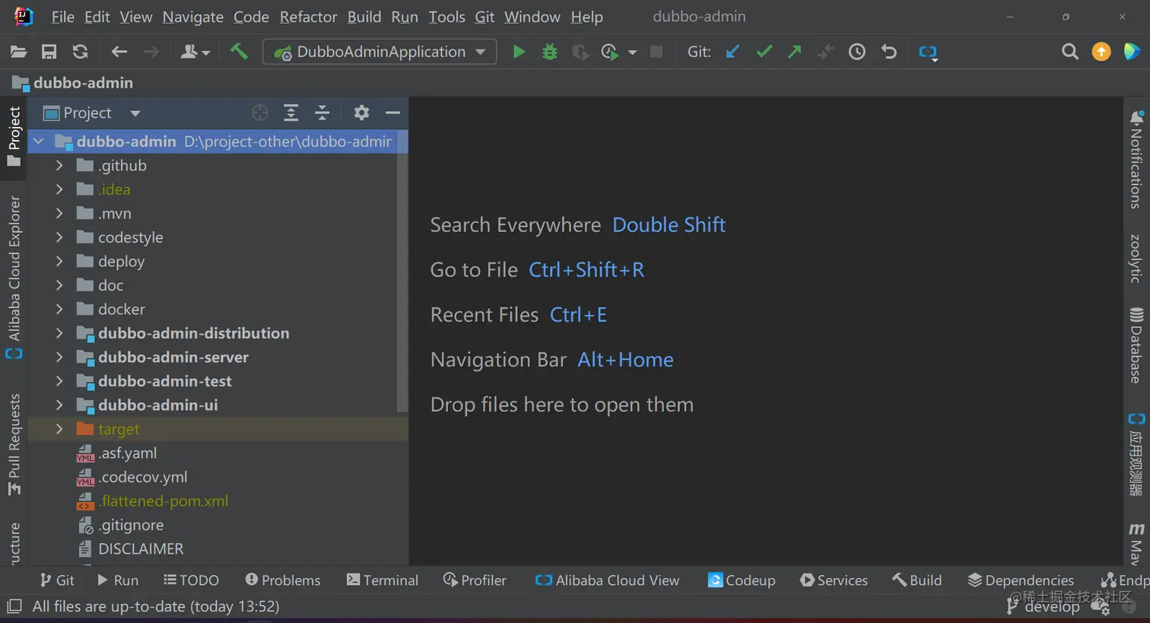The width and height of the screenshot is (1150, 623).
Task: Click the Open folder toolbar icon
Action: coord(19,52)
